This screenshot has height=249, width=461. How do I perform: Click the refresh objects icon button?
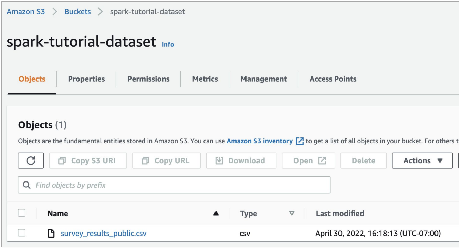coord(31,160)
